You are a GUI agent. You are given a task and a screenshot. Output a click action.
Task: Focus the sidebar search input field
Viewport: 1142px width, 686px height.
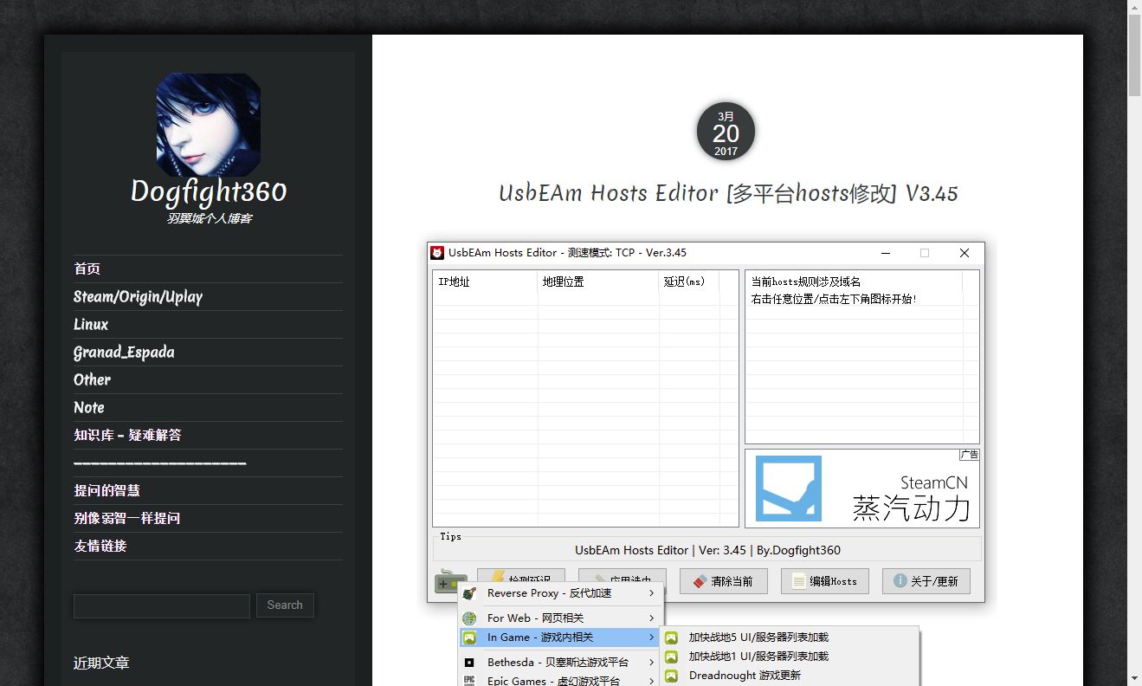coord(162,605)
